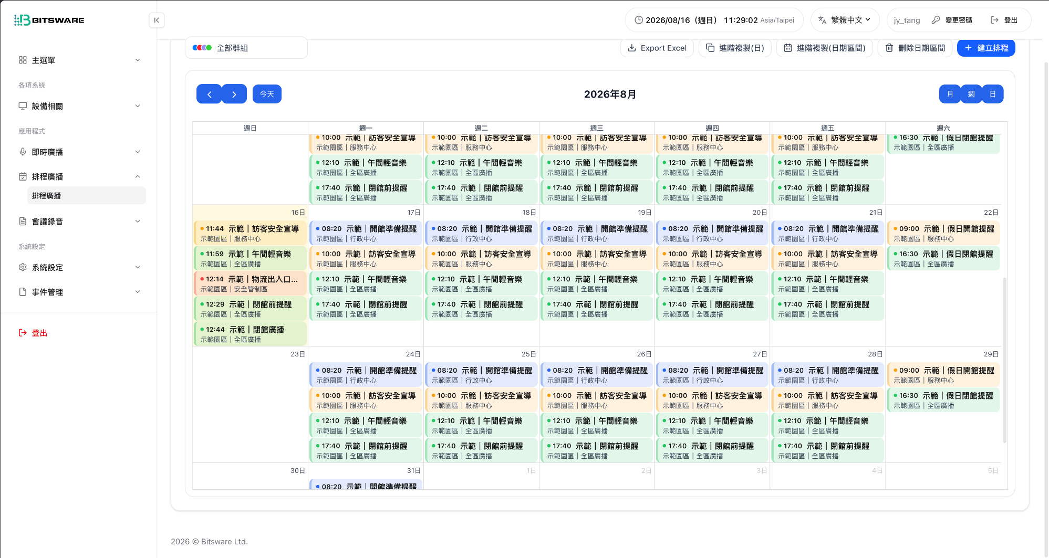Click the 30日 date number

pos(298,471)
